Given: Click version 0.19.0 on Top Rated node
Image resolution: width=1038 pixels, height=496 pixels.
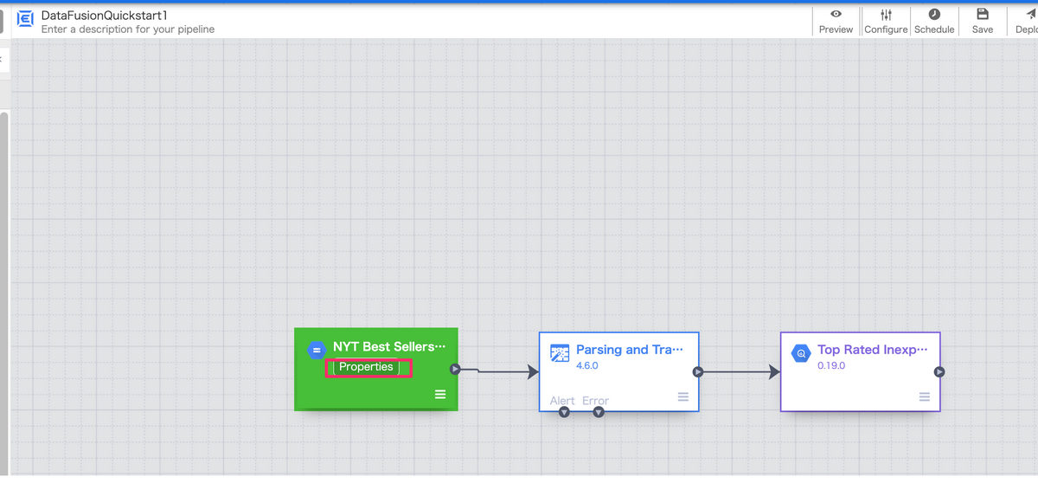Looking at the screenshot, I should pos(831,366).
